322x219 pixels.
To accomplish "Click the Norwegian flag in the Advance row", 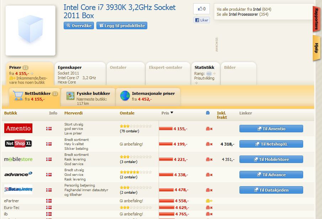I will click(x=49, y=174).
